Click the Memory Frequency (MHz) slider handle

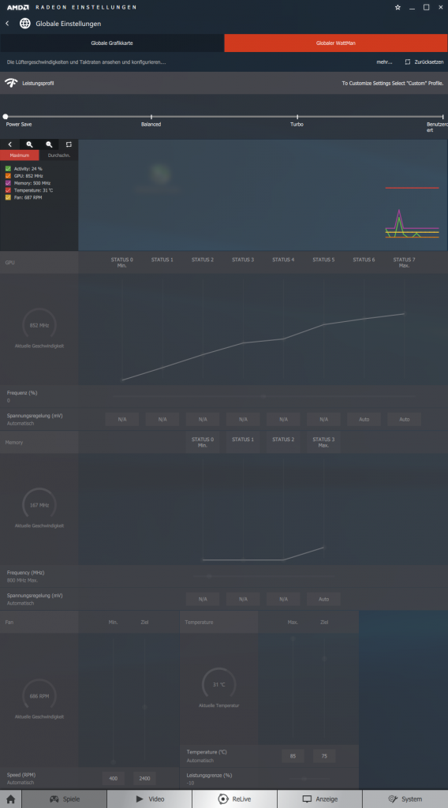coord(210,576)
